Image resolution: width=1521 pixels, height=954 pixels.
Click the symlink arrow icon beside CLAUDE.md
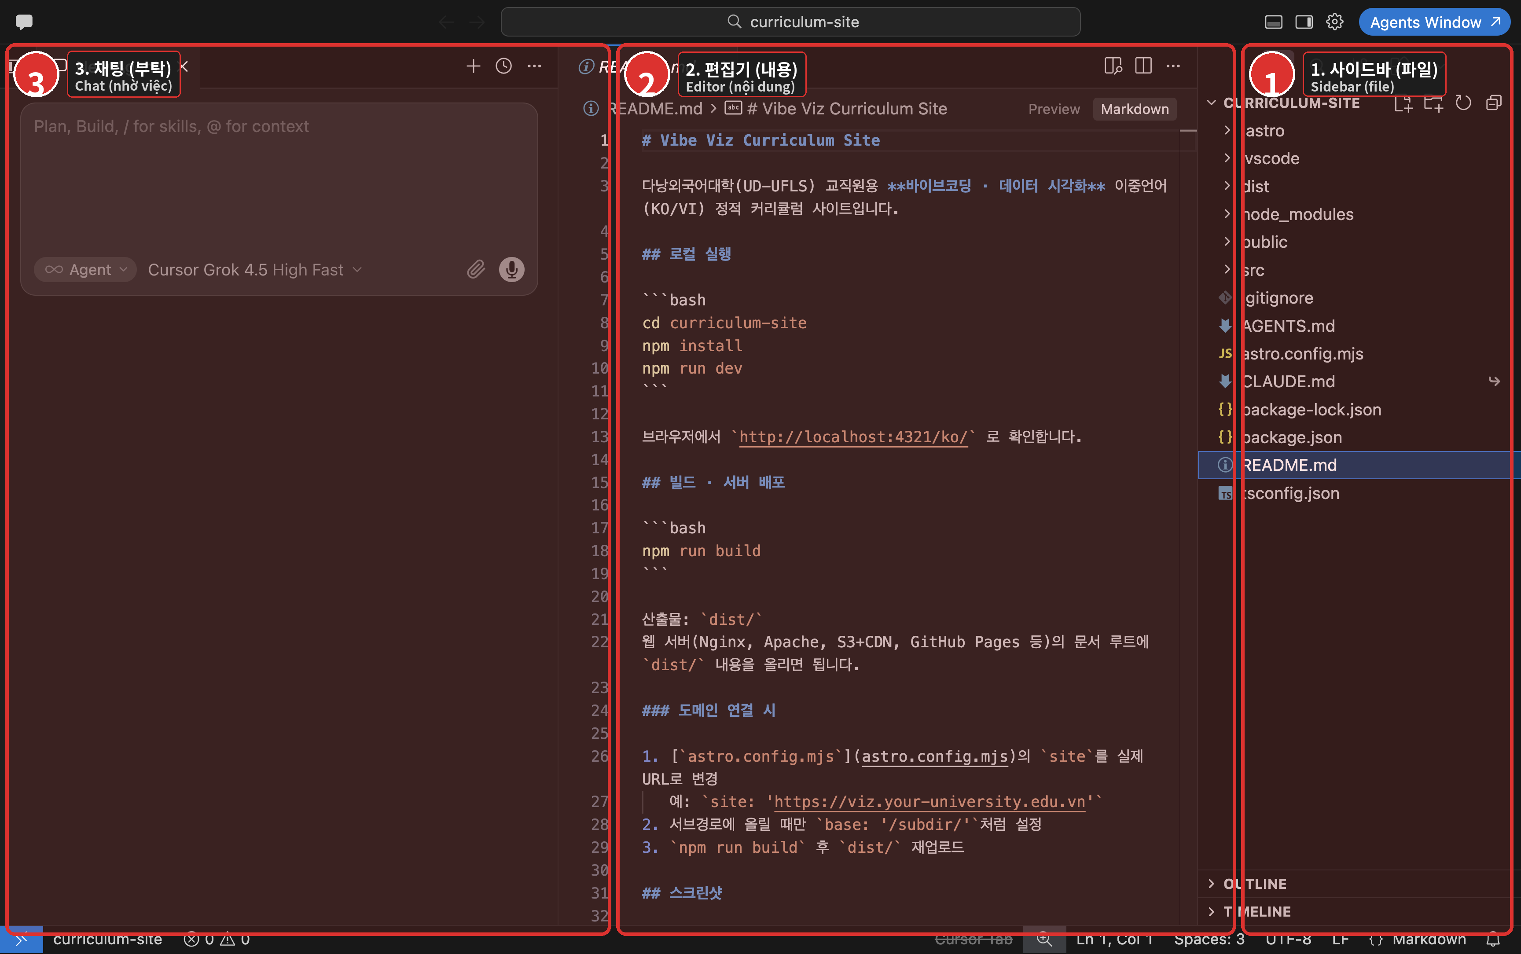tap(1494, 381)
